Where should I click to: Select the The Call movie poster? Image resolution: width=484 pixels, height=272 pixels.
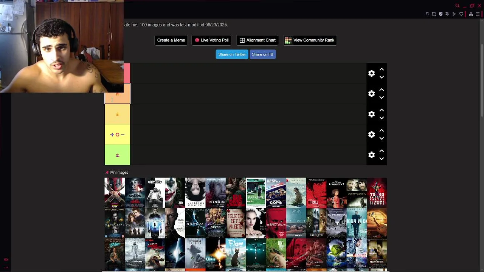coord(316,193)
